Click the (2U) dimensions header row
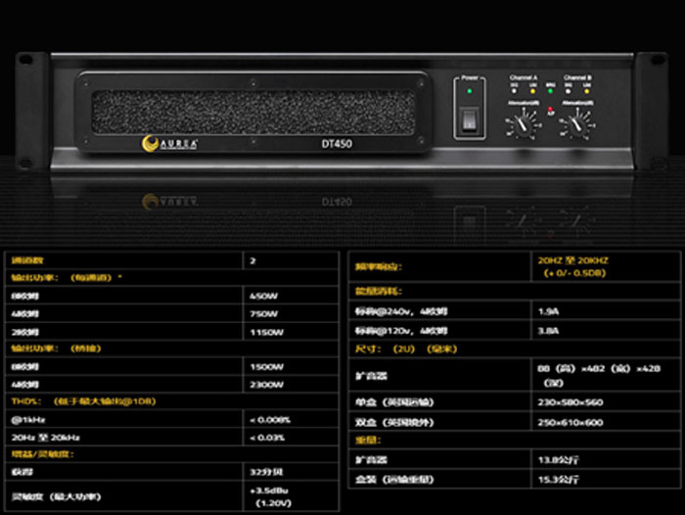Viewport: 685px width, 515px height. 515,349
